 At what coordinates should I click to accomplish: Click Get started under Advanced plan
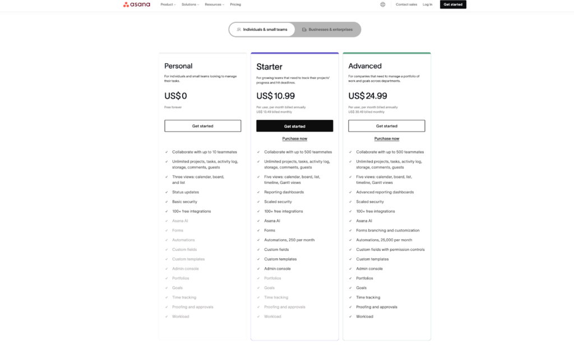pyautogui.click(x=387, y=126)
